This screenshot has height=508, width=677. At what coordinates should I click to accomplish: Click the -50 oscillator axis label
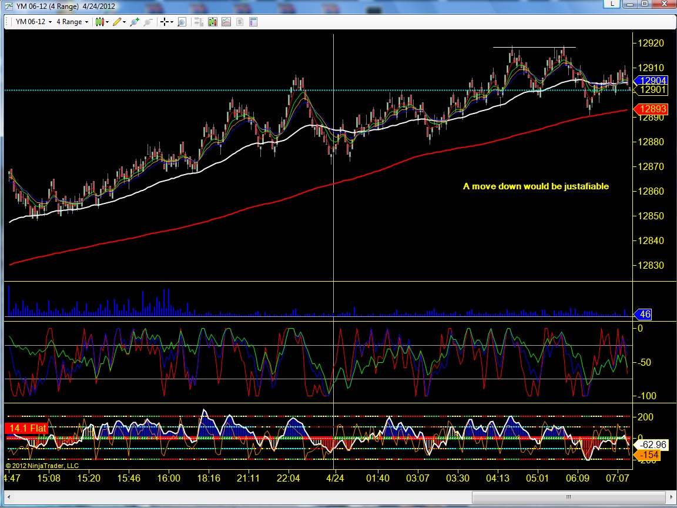click(644, 362)
